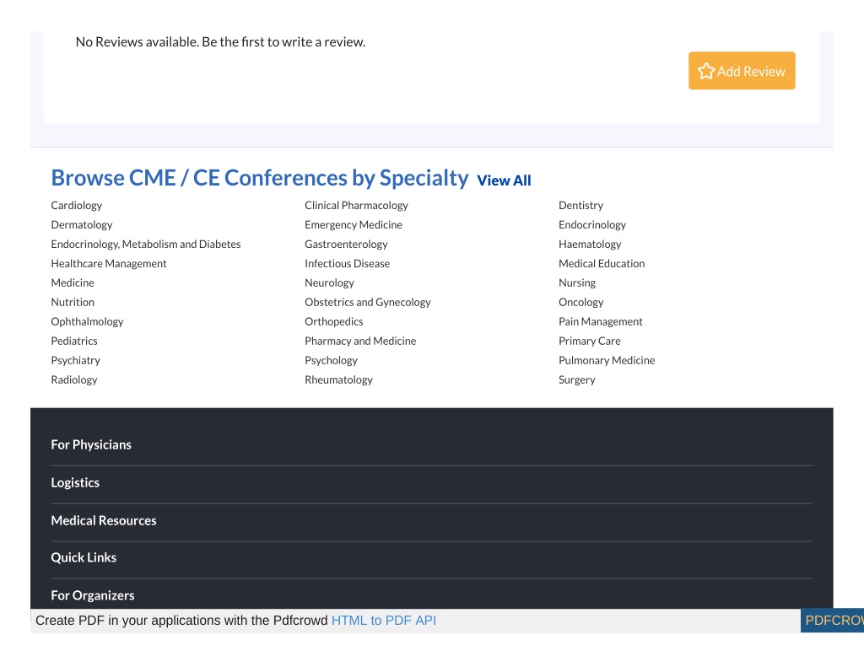Open the HTML to PDF API link
864x667 pixels.
tap(384, 621)
